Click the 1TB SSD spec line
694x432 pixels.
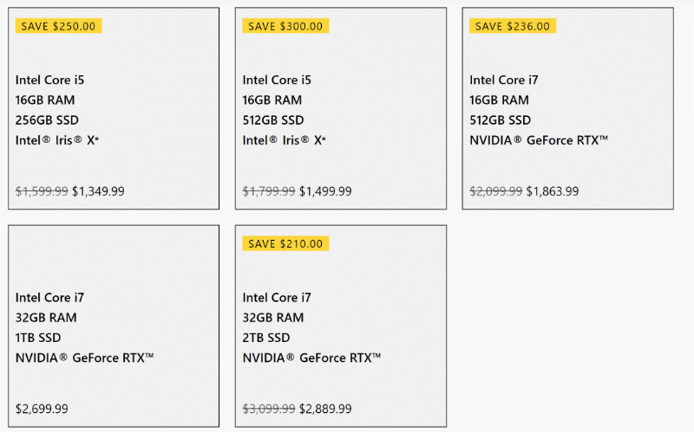coord(38,338)
